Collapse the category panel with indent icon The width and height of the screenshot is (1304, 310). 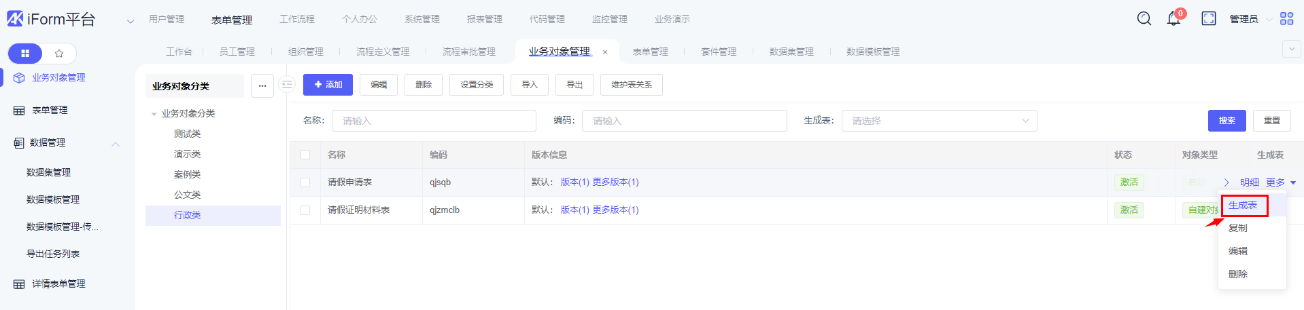pyautogui.click(x=287, y=85)
